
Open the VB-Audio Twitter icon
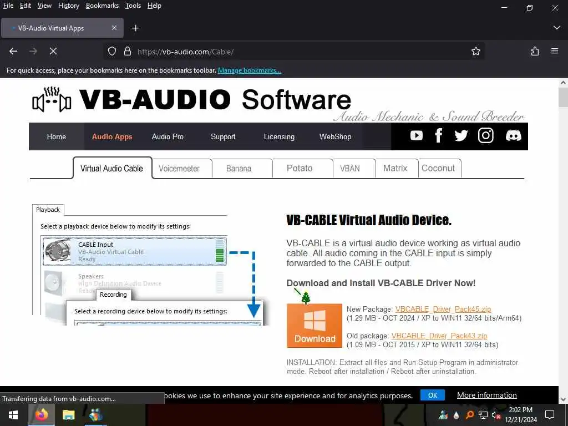(461, 135)
